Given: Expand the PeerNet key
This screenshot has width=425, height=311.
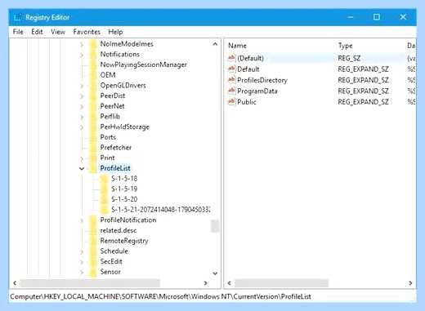Looking at the screenshot, I should coord(82,106).
